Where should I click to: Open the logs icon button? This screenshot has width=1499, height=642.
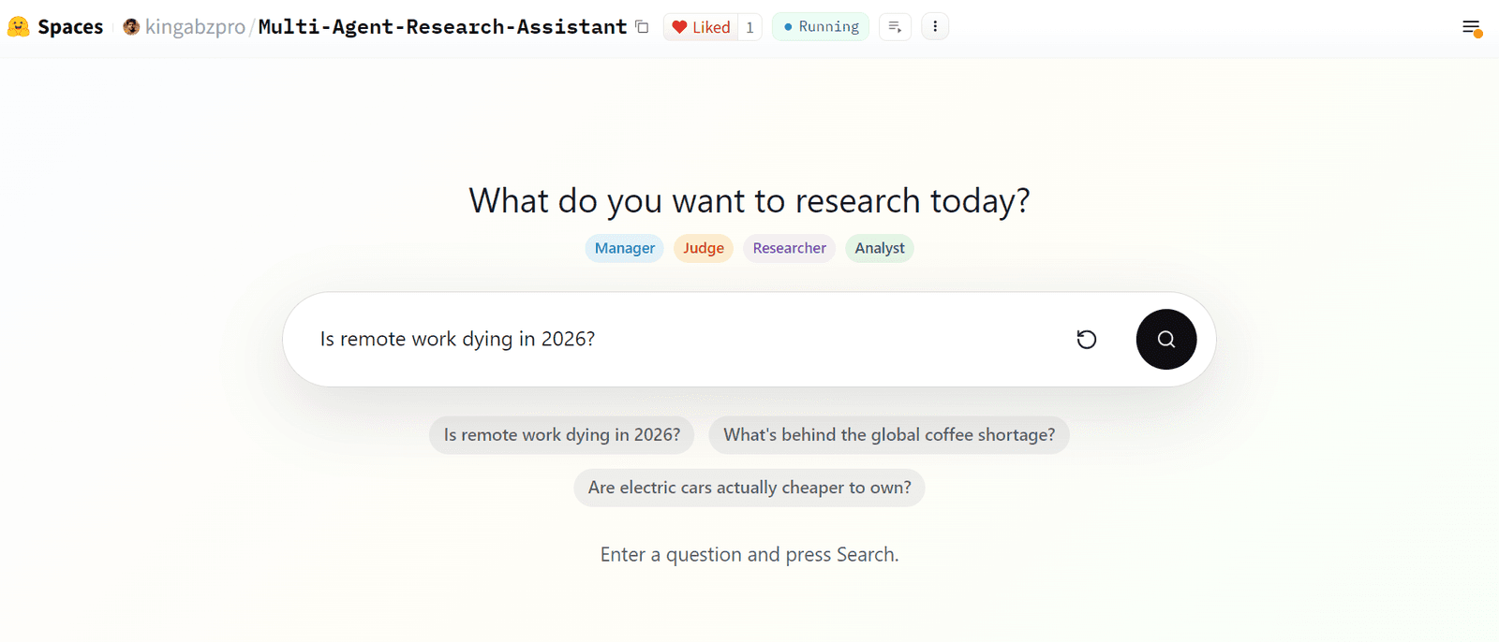coord(895,27)
